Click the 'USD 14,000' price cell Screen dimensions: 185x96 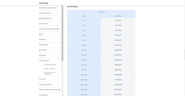tap(118, 40)
